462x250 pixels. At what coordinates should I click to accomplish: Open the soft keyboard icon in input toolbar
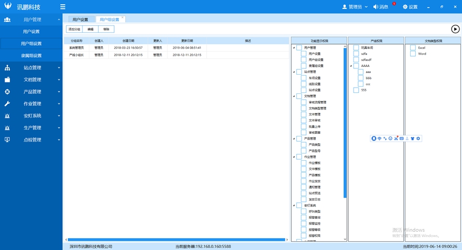pos(402,138)
